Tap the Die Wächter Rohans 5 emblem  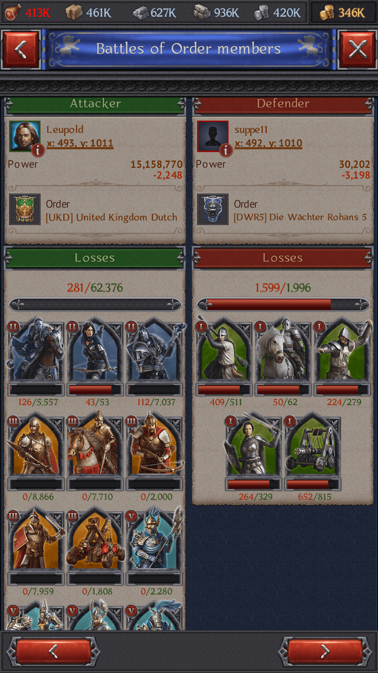tap(213, 209)
